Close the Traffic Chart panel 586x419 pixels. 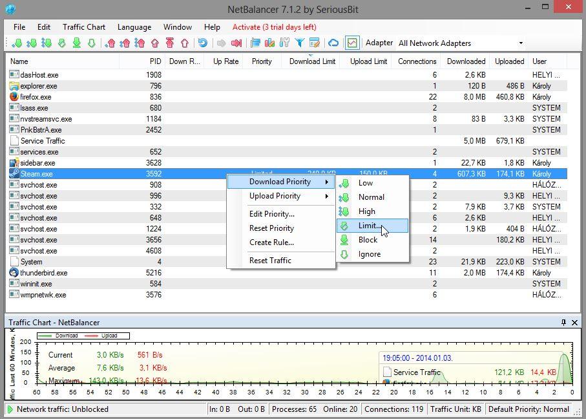coord(575,323)
